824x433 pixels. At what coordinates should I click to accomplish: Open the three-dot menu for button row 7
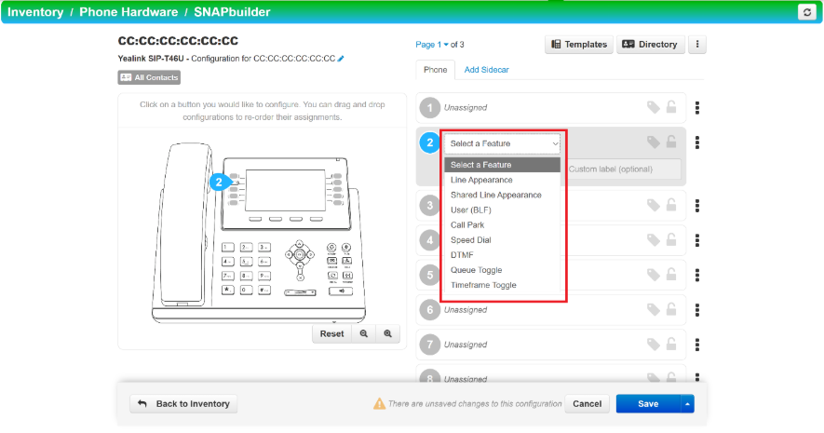point(697,345)
